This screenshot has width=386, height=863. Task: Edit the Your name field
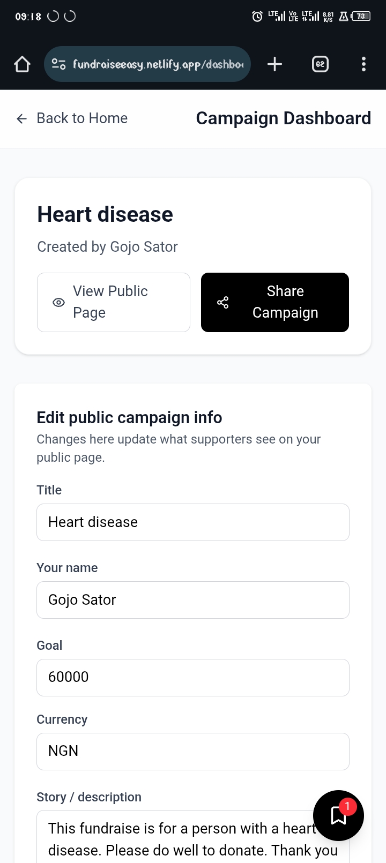coord(193,600)
